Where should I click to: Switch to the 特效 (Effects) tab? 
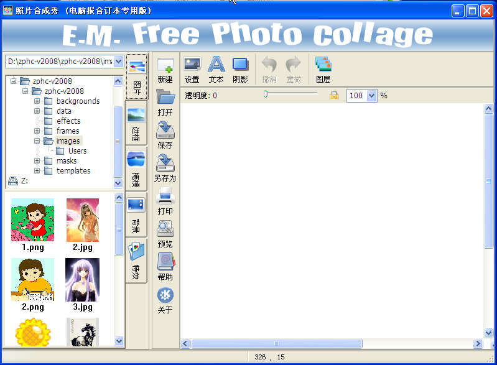click(136, 261)
